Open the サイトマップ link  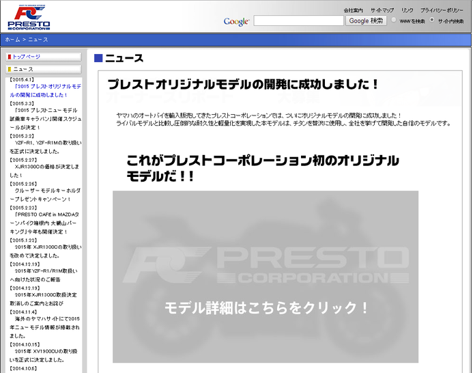[382, 10]
